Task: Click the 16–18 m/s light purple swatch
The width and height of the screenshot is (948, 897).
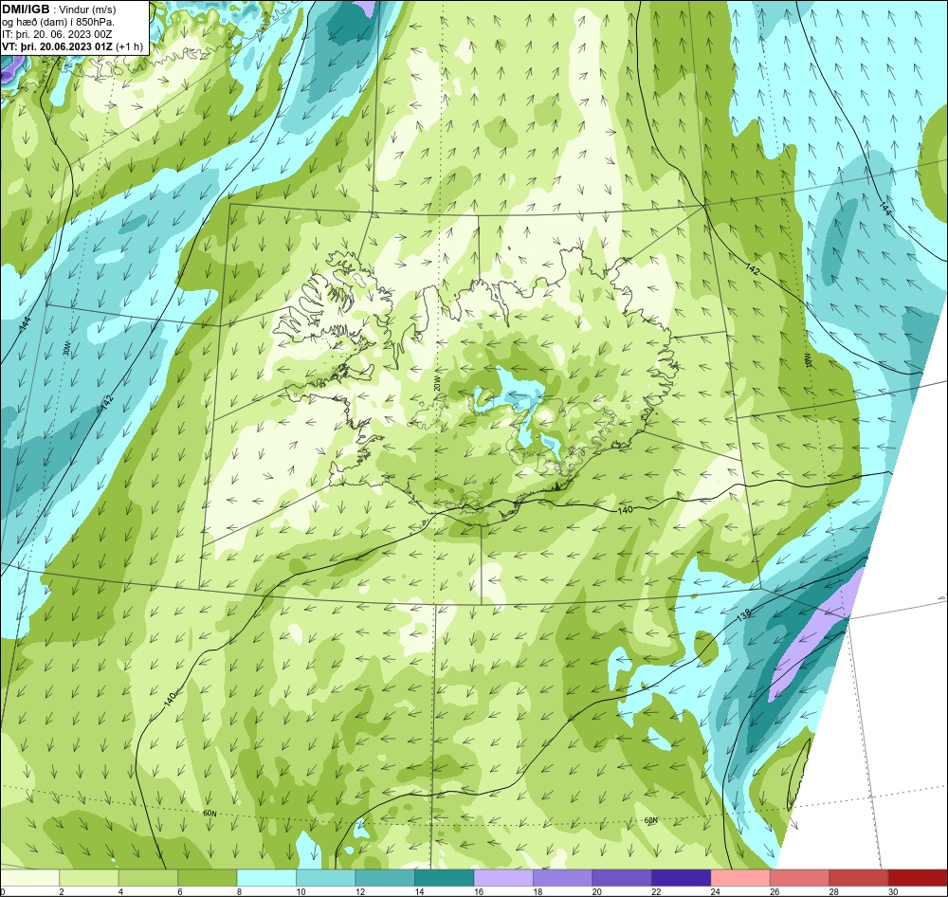Action: [503, 878]
